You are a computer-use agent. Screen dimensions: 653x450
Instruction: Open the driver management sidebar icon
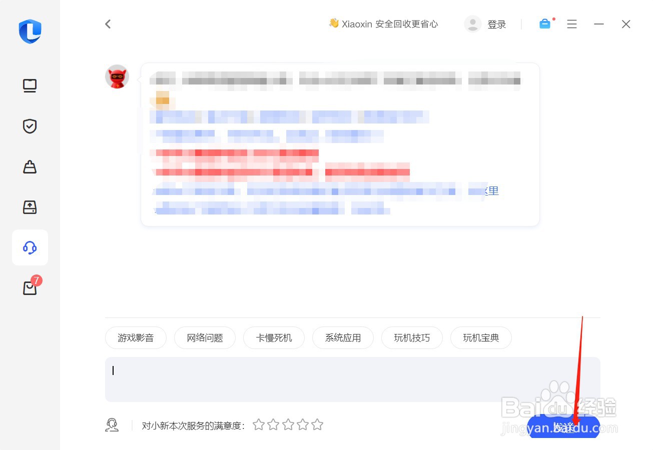[30, 207]
